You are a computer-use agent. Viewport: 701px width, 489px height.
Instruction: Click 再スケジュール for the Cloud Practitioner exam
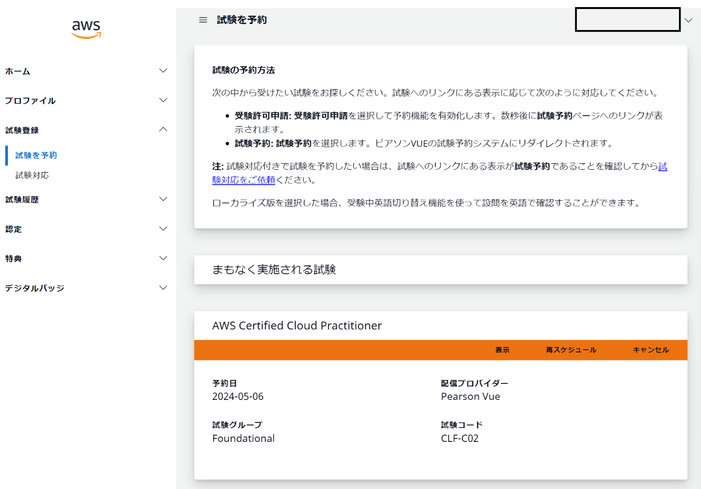pos(571,350)
